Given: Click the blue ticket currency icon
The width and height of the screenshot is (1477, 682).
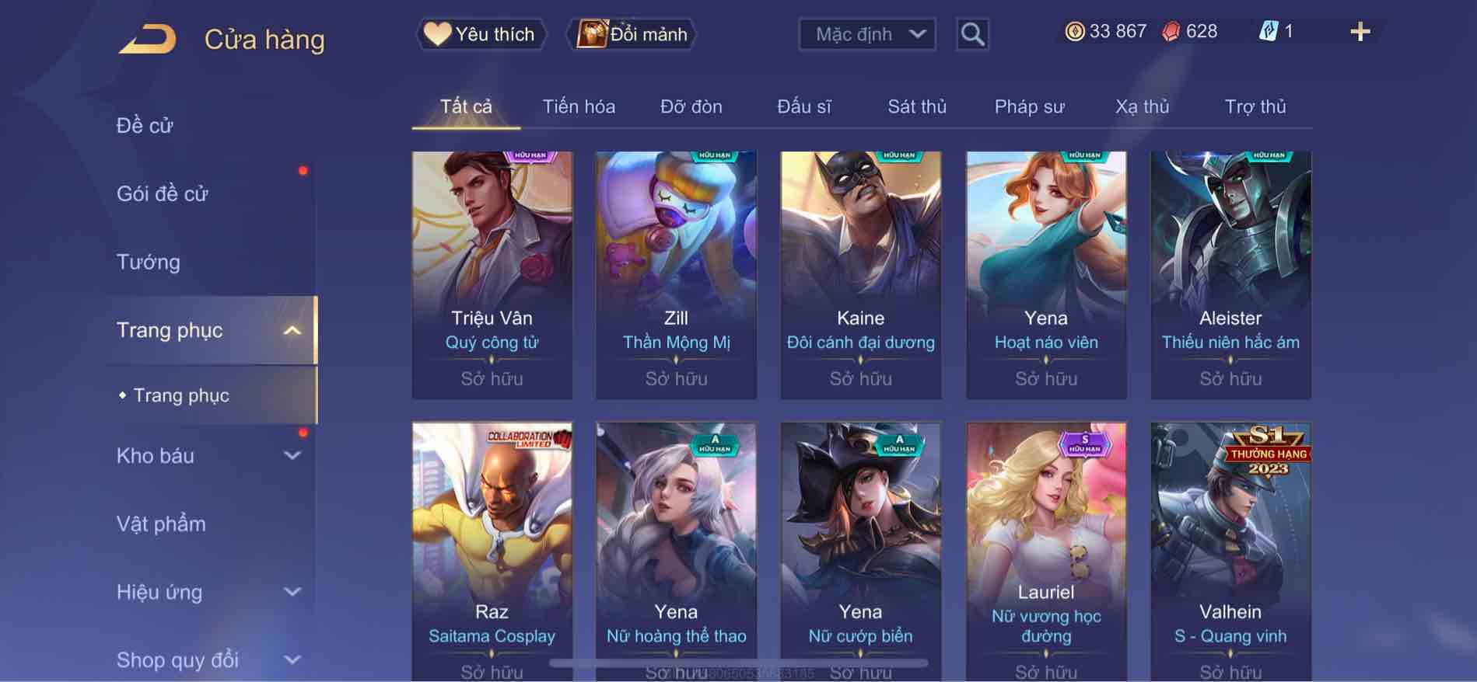Looking at the screenshot, I should pyautogui.click(x=1268, y=32).
